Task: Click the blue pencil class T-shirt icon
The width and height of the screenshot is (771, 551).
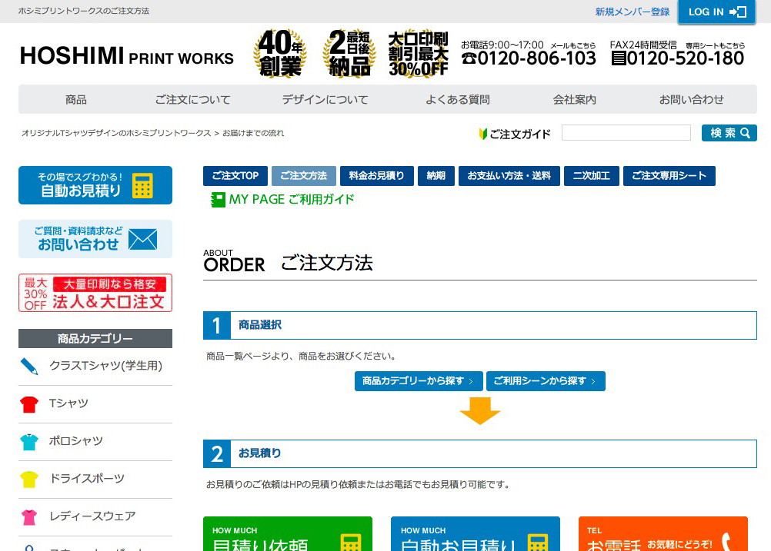Action: (x=29, y=367)
